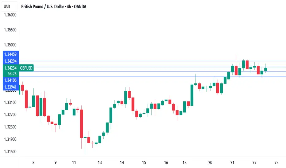Select the GBPUSD price tag label
Screen dimensions: 286x168
[26, 68]
